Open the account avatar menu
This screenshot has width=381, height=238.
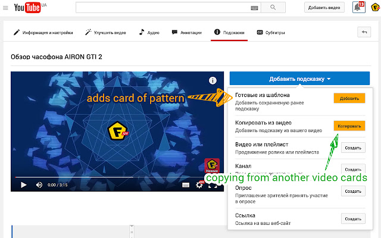pyautogui.click(x=376, y=7)
